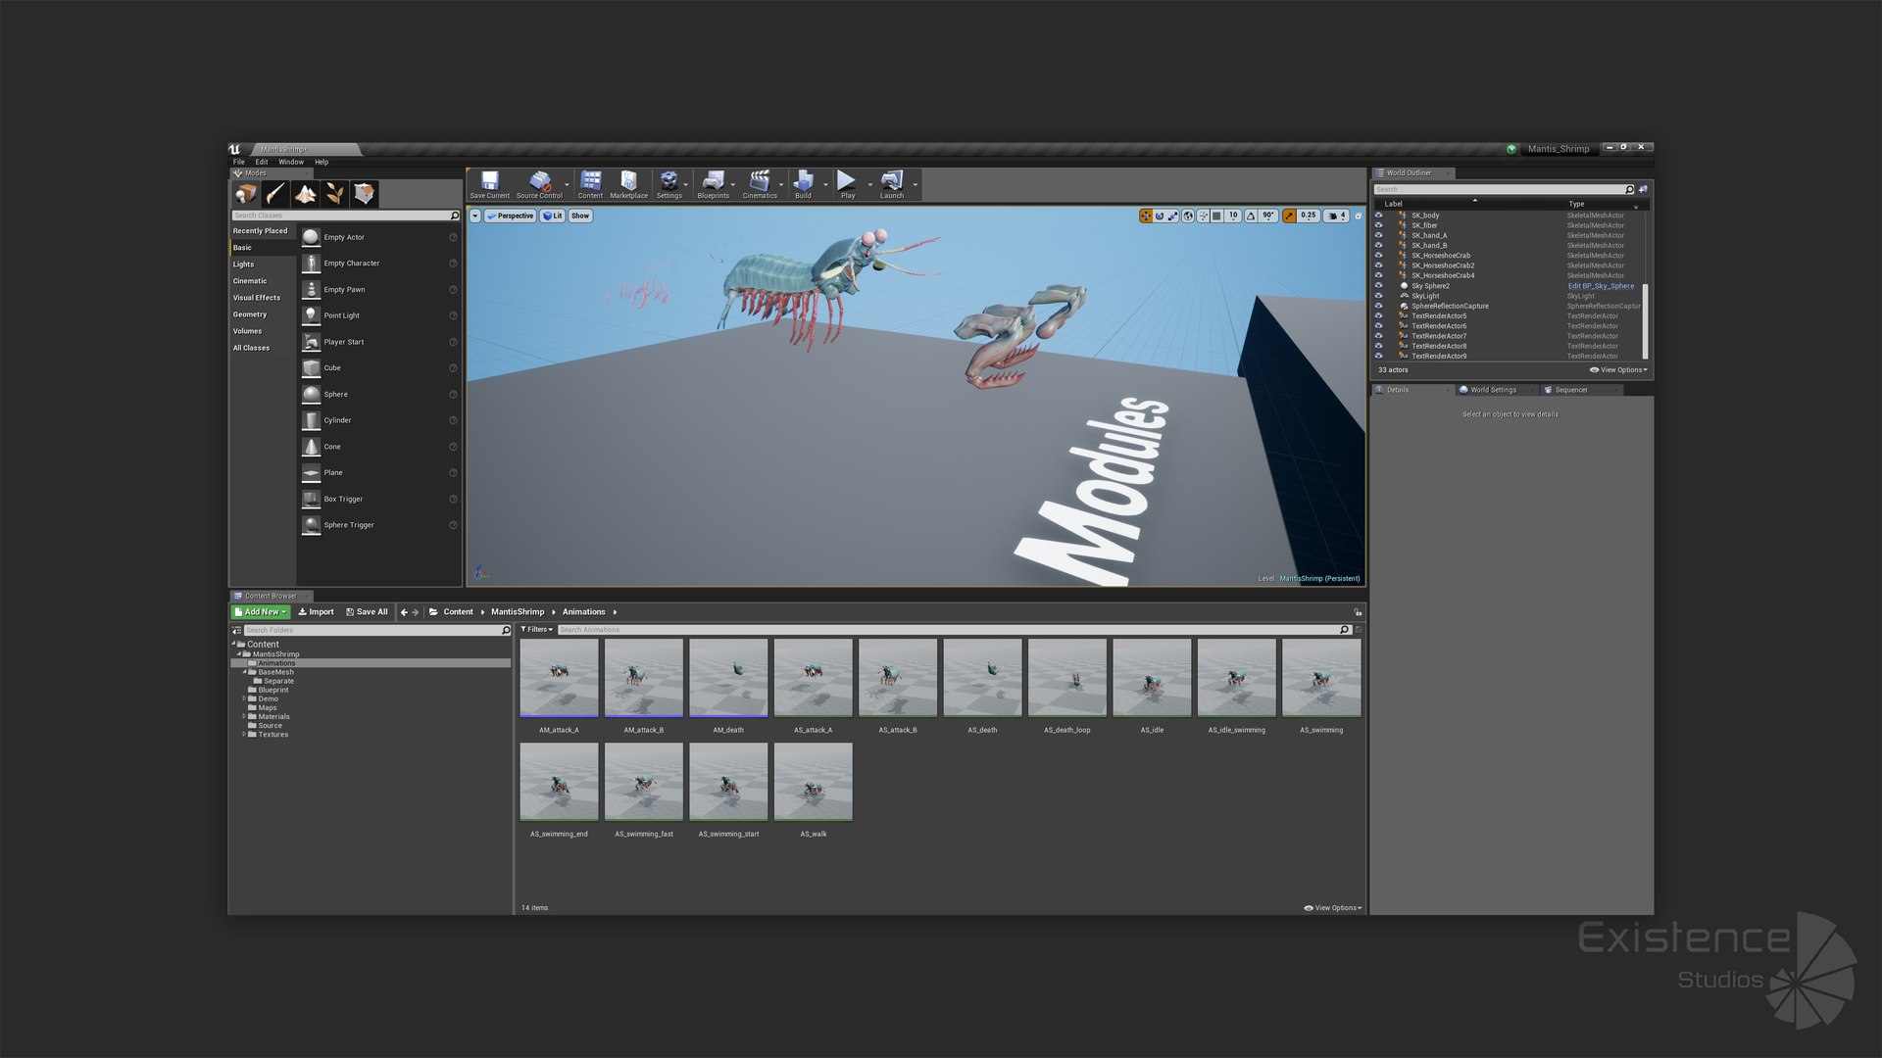This screenshot has height=1058, width=1882.
Task: Toggle visibility of the SkyLight actor
Action: (1378, 296)
